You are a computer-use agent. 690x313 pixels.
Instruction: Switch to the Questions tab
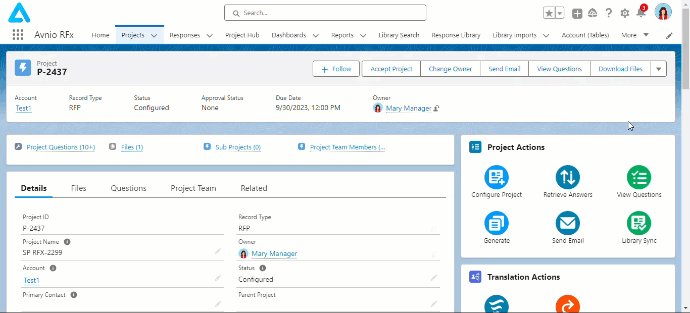click(128, 188)
